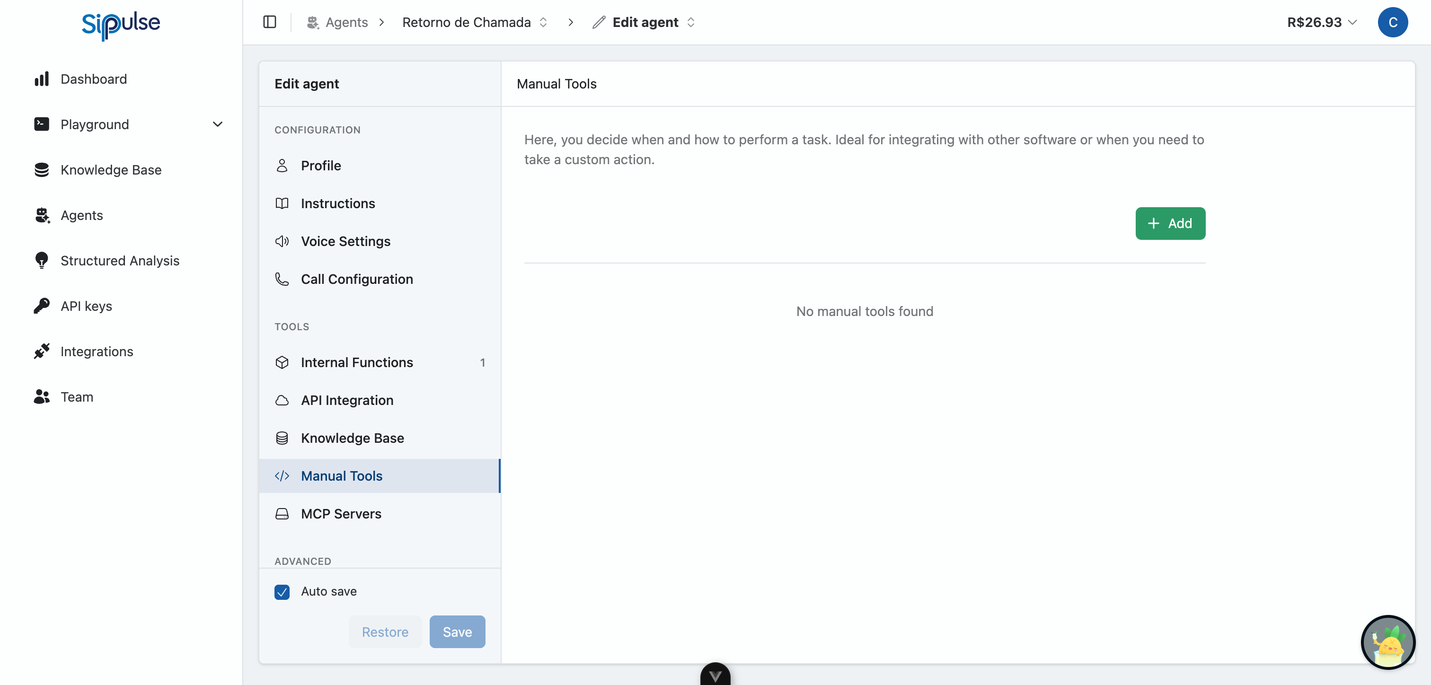
Task: Click the Save button
Action: 457,632
